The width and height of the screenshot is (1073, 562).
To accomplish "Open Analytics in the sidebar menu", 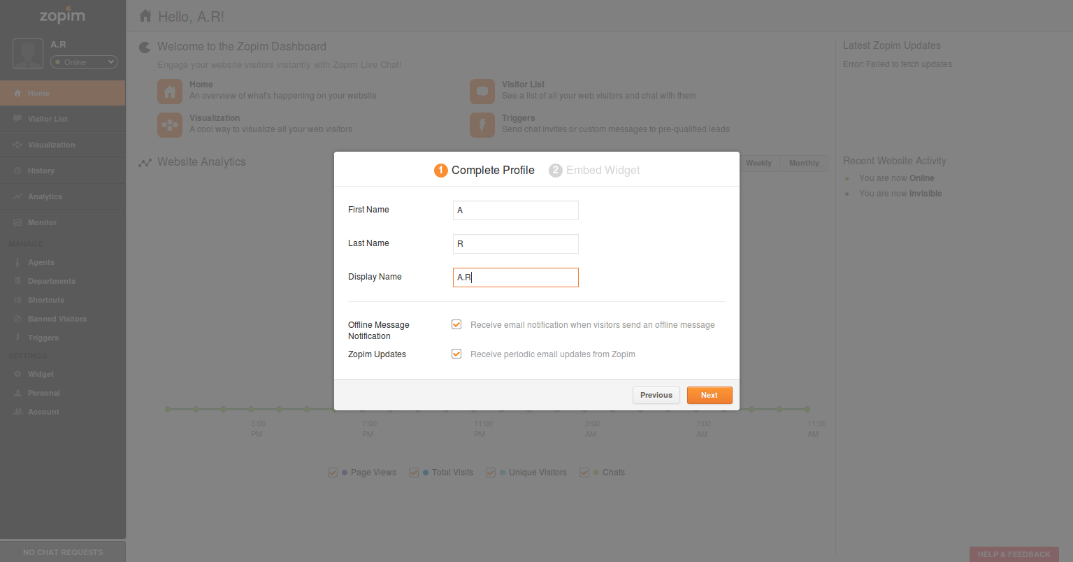I will click(63, 196).
